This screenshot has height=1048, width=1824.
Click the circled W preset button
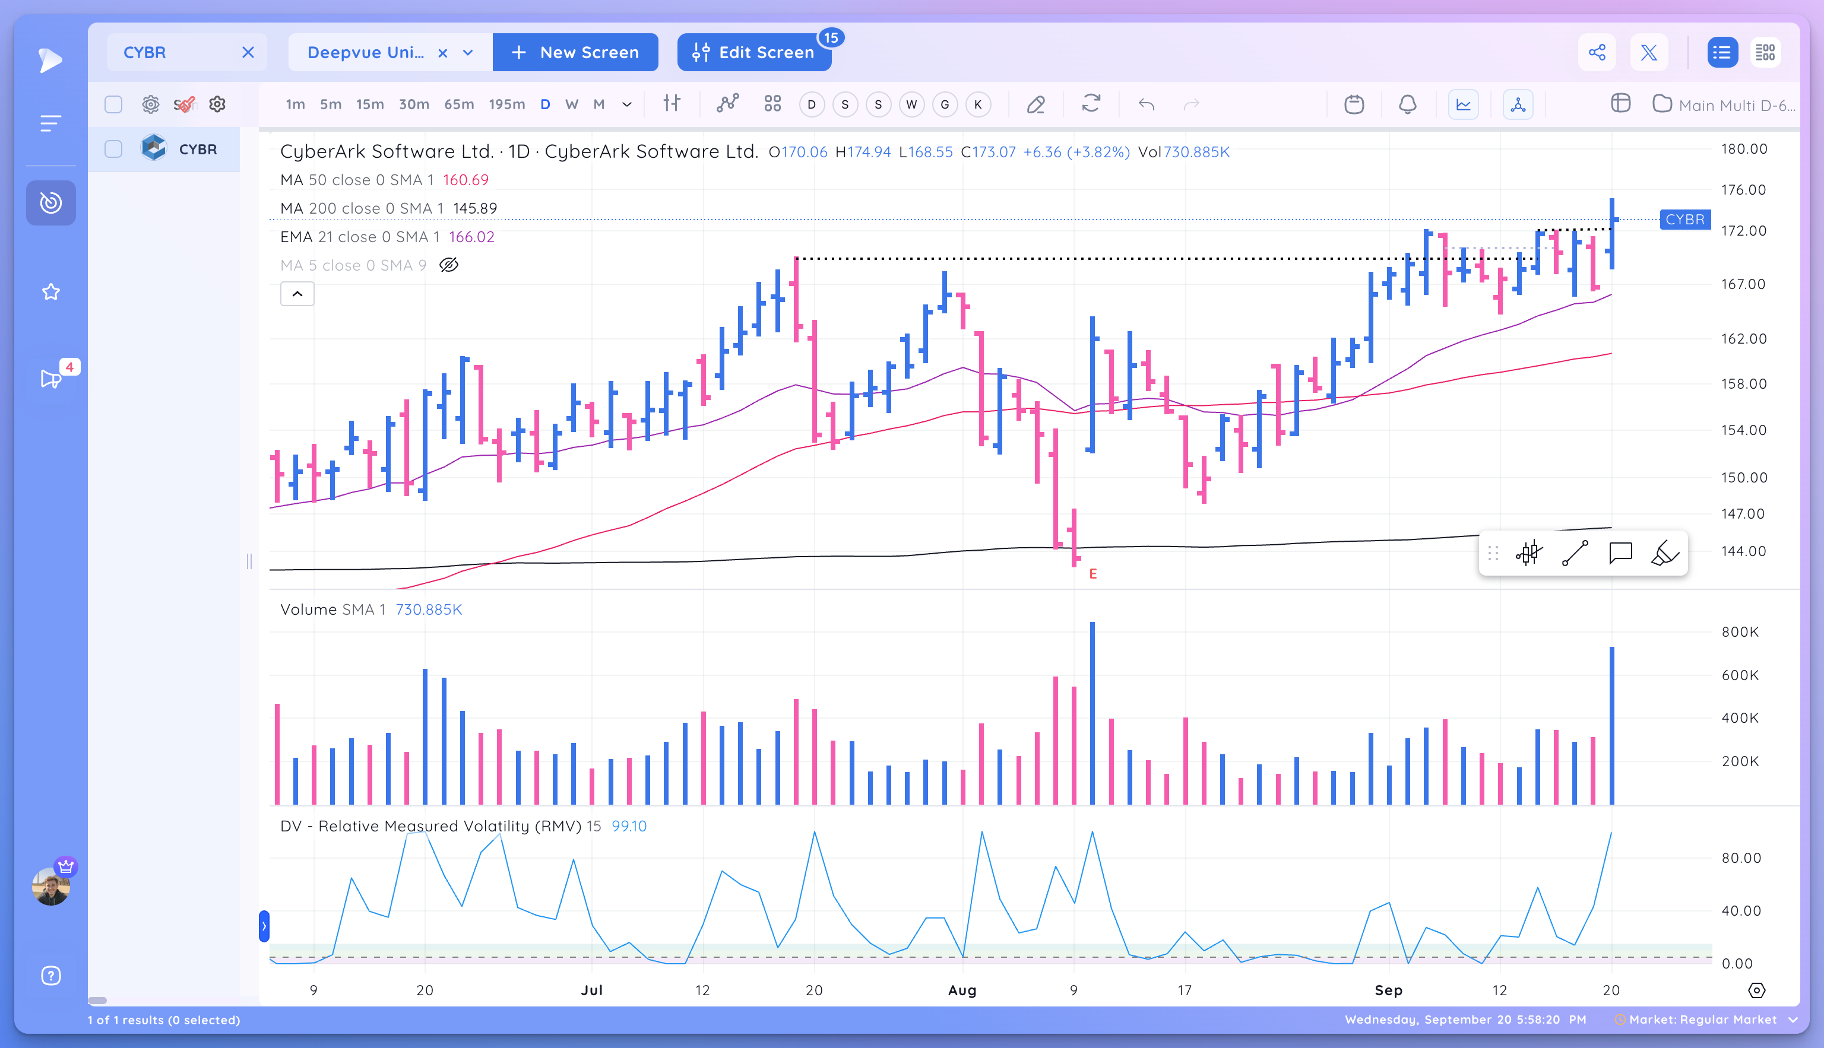(911, 104)
